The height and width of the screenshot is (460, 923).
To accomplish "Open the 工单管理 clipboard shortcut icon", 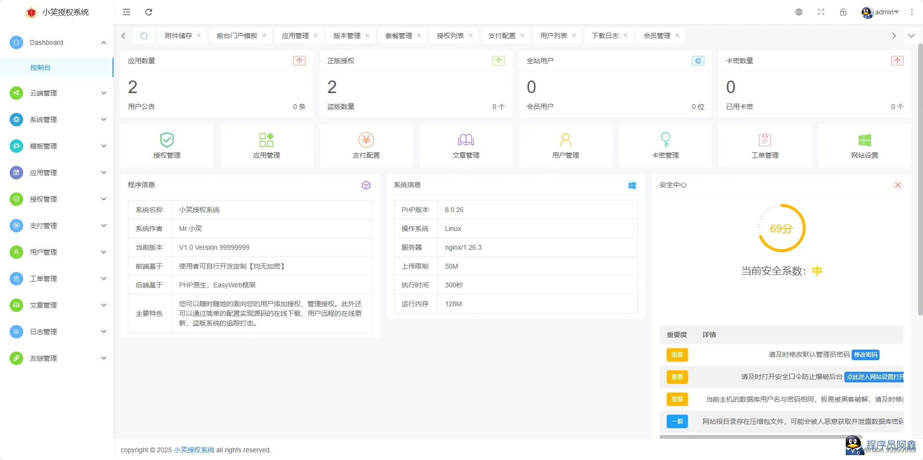I will (x=765, y=140).
